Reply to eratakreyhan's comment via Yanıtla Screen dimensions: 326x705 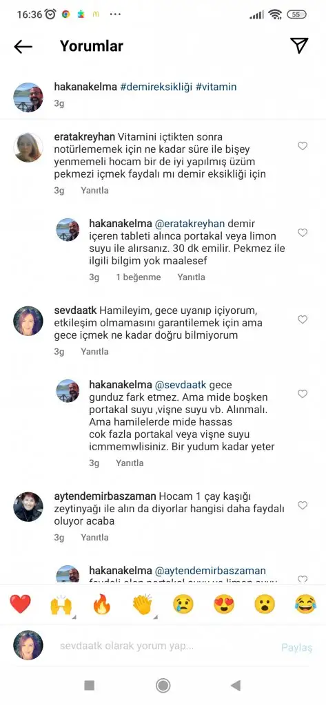(94, 190)
